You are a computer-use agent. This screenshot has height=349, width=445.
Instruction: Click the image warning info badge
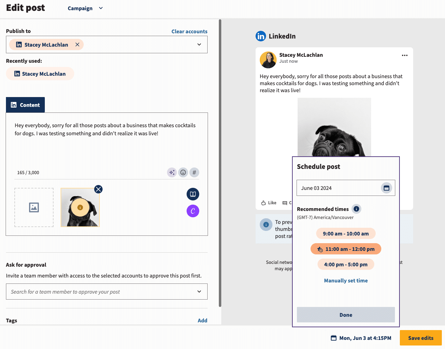pos(80,207)
